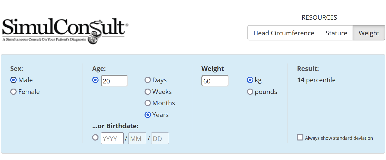Viewport: 386px width, 160px height.
Task: Set age unit to Days
Action: [148, 80]
